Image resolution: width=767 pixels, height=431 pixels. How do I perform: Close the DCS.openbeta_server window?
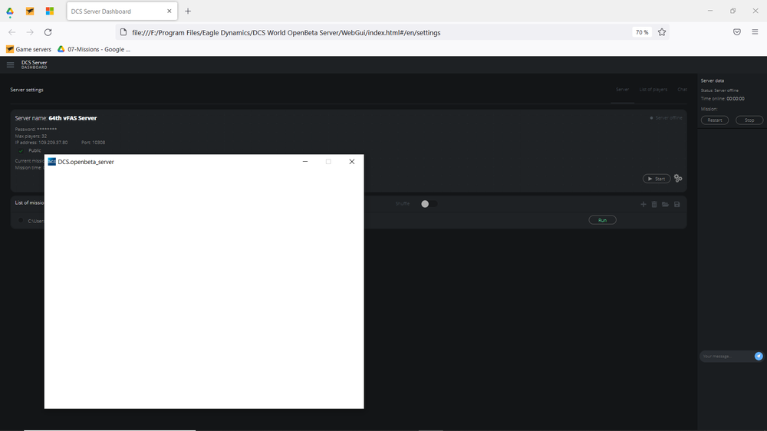tap(352, 162)
